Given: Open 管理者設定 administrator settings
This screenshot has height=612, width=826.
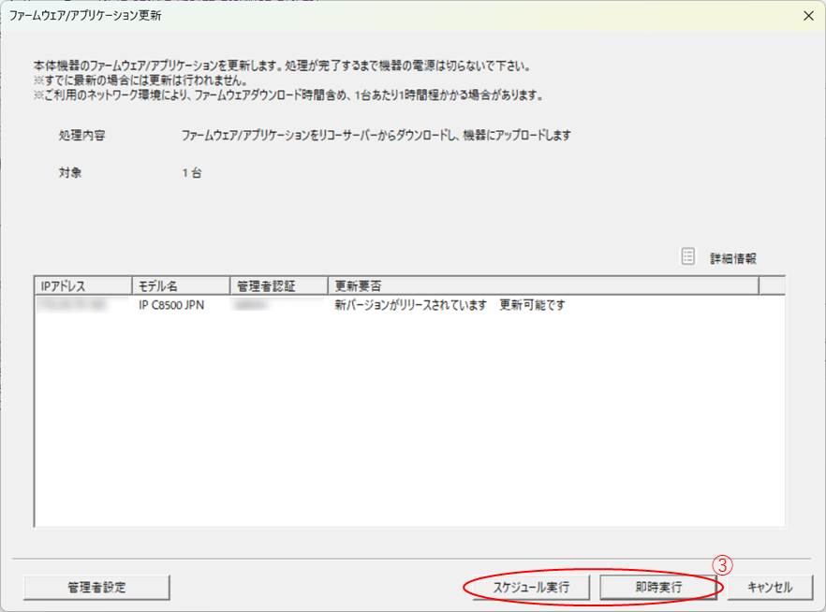Looking at the screenshot, I should click(x=96, y=587).
